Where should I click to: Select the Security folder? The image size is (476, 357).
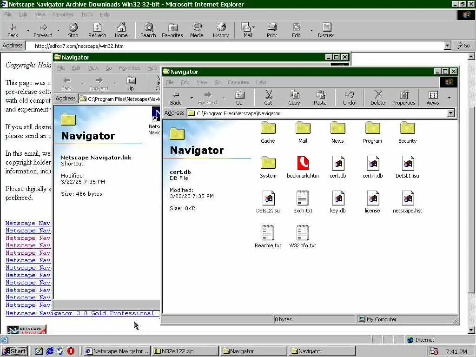click(407, 132)
